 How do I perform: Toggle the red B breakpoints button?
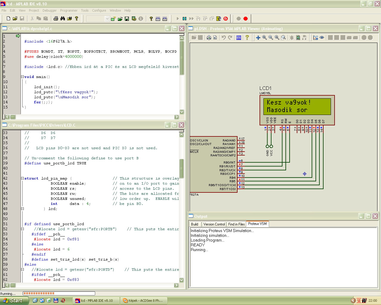pos(226,18)
